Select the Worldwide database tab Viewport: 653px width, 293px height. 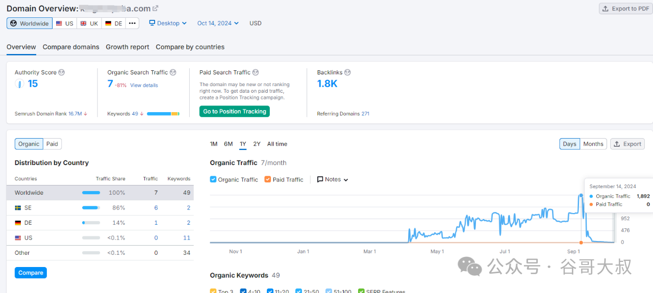coord(30,23)
